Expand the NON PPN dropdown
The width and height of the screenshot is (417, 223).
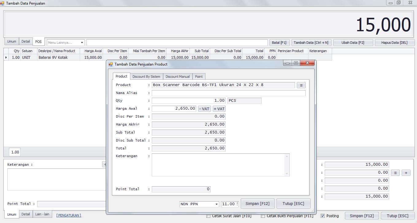coord(216,204)
